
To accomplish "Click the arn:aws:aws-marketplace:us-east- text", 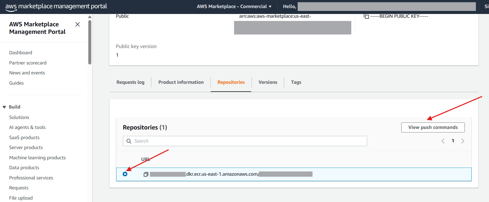I will click(x=275, y=16).
